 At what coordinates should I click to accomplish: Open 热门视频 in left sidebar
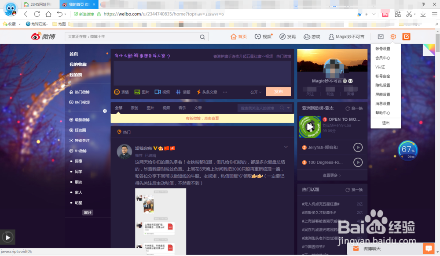point(80,102)
